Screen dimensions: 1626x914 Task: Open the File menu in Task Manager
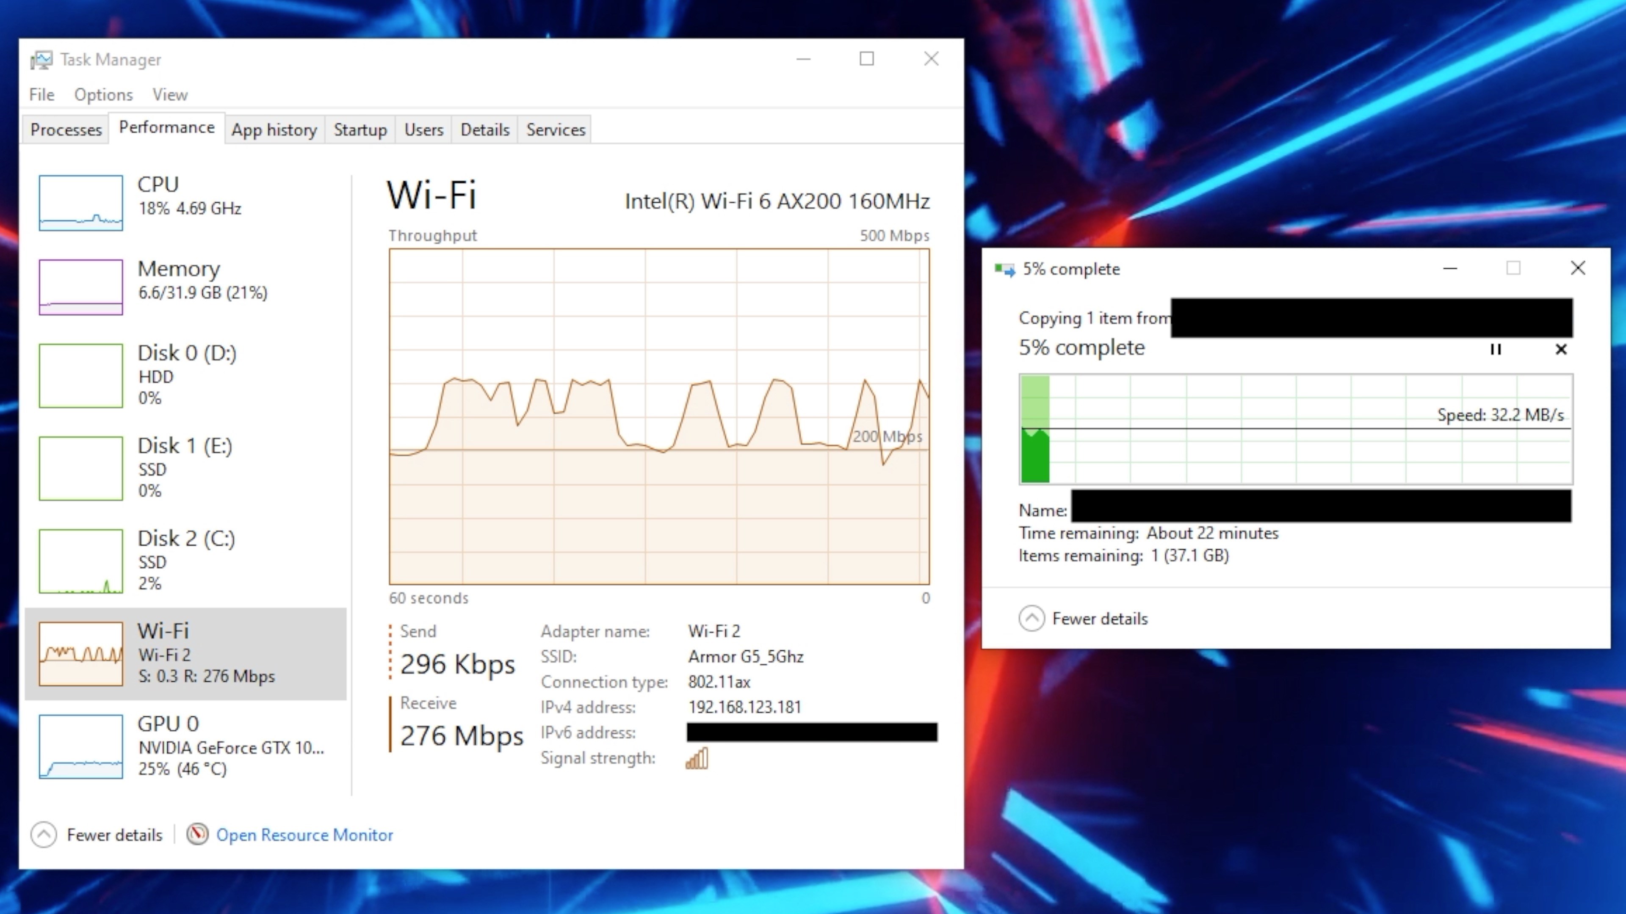point(41,94)
